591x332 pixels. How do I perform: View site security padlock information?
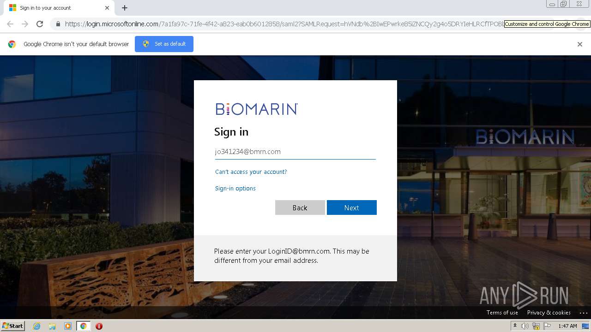58,24
